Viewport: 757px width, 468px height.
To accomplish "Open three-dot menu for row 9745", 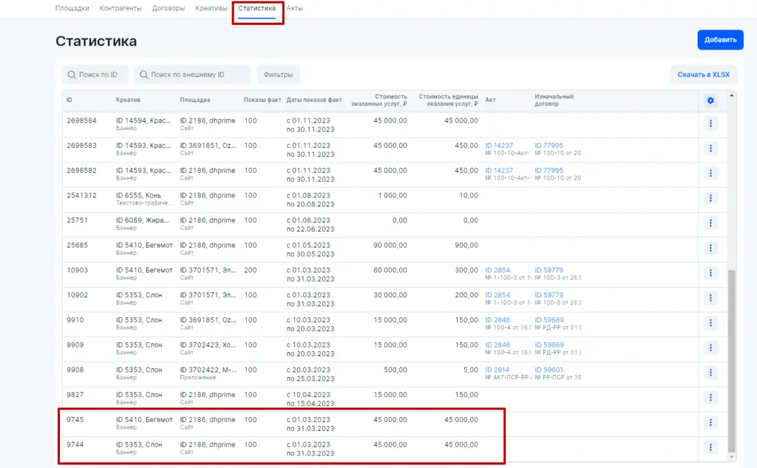I will click(711, 423).
